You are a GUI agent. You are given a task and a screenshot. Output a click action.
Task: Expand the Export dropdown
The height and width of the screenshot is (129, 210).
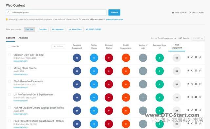(x=198, y=38)
